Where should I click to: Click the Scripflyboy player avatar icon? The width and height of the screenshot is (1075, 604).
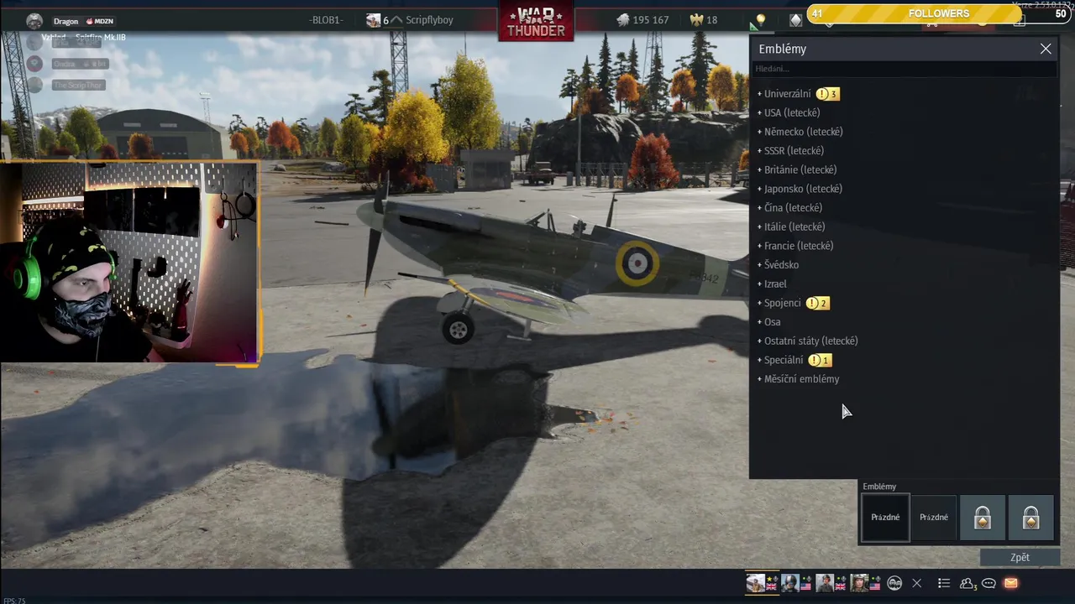(373, 20)
